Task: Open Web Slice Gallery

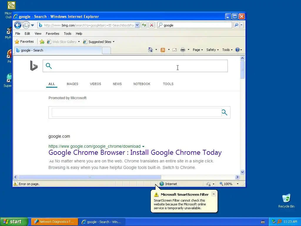Action: pos(63,42)
